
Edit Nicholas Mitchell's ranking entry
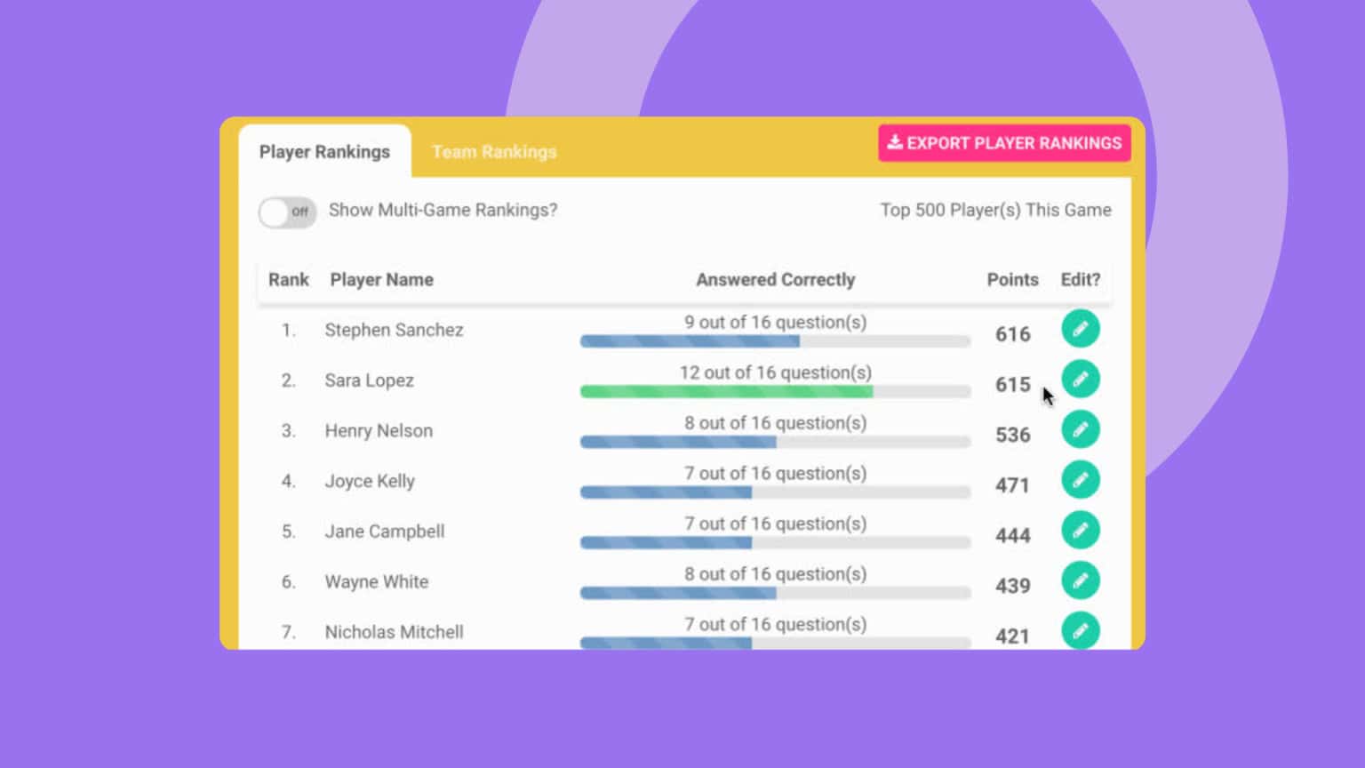1081,631
